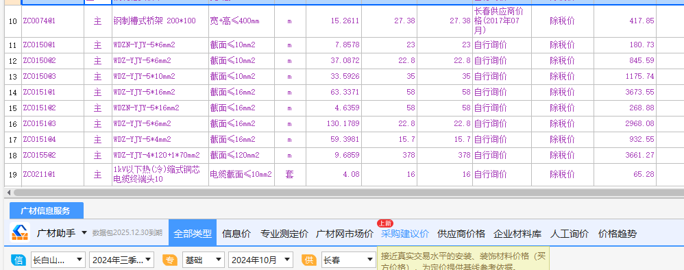The height and width of the screenshot is (270, 684).
Task: Select the 1kV以下热(冷)缩式铜芯电缆终端头10 cell
Action: [160, 175]
